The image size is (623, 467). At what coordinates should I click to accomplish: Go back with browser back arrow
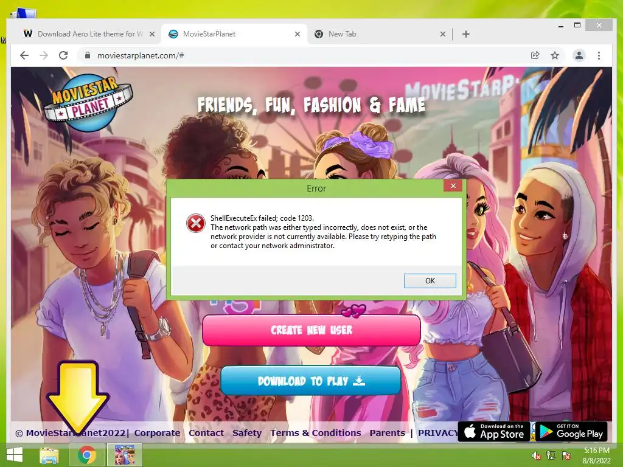tap(24, 55)
